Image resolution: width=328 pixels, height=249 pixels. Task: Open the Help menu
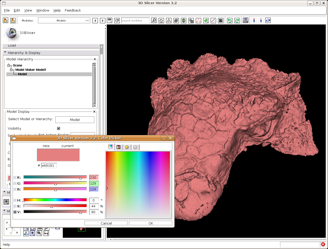[x=57, y=10]
